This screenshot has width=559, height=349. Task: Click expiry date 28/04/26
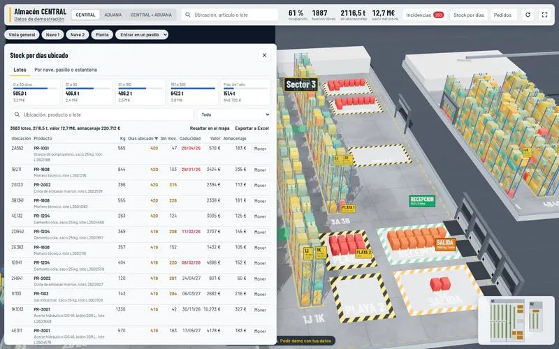[191, 148]
